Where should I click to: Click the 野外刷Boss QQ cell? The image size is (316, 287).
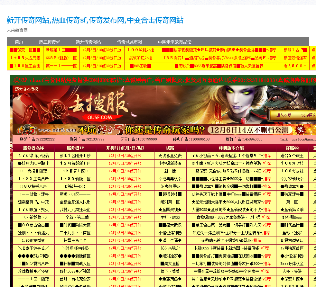[x=292, y=217]
